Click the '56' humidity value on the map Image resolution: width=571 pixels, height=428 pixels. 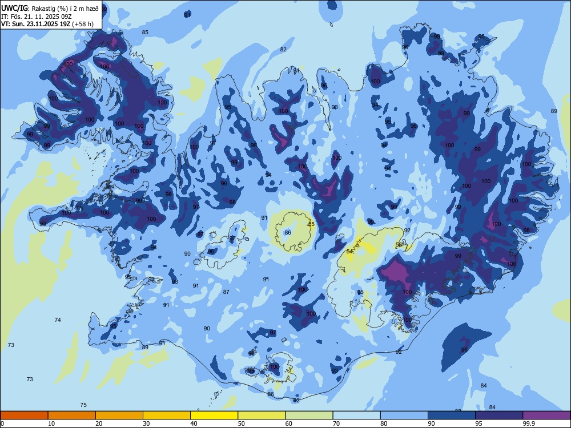399,245
